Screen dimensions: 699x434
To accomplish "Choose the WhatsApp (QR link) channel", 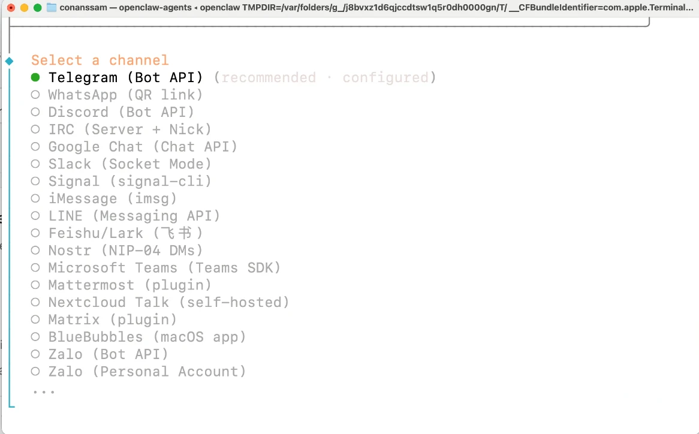I will click(125, 95).
